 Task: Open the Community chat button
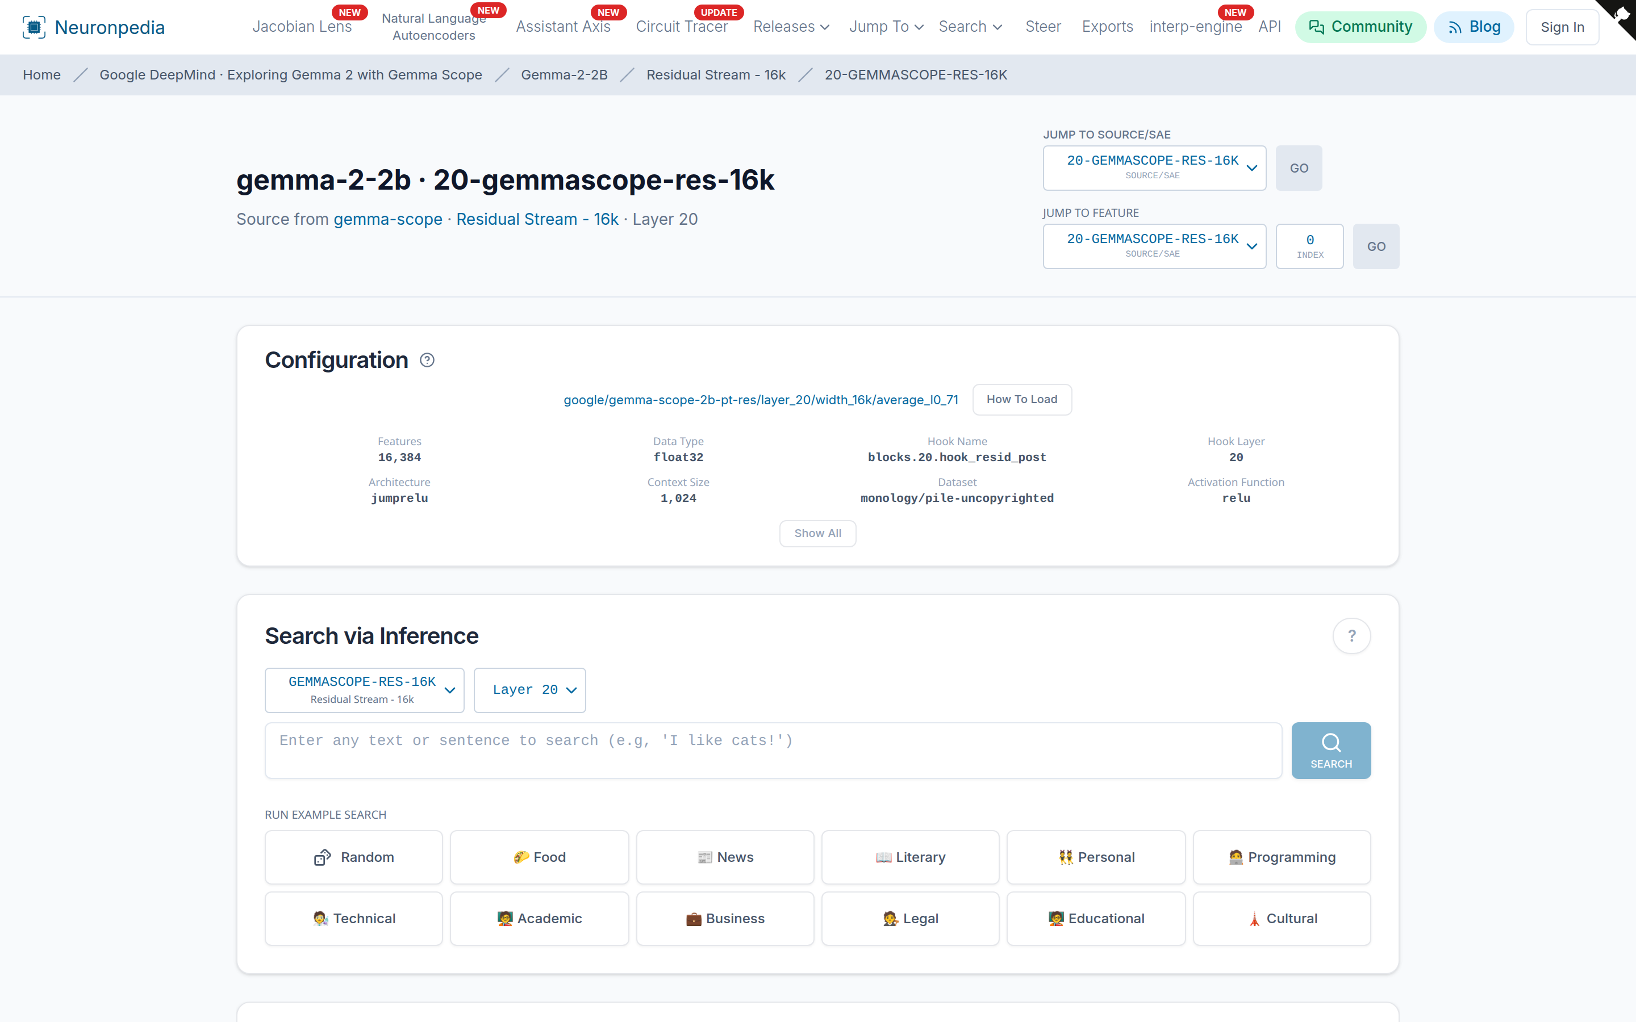pyautogui.click(x=1360, y=27)
